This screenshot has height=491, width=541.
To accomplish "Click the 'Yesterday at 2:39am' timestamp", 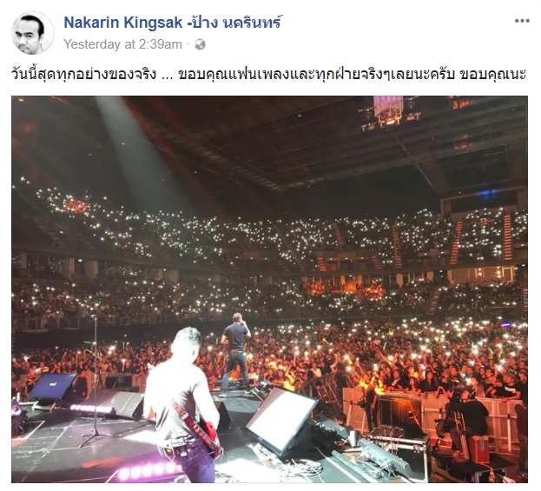I will (x=122, y=44).
